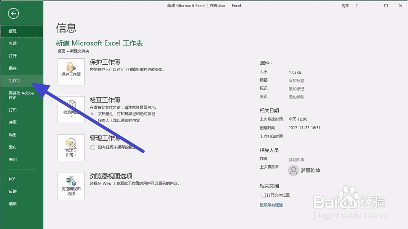
Task: Click the 梦里乾坤 user avatar
Action: (x=293, y=170)
